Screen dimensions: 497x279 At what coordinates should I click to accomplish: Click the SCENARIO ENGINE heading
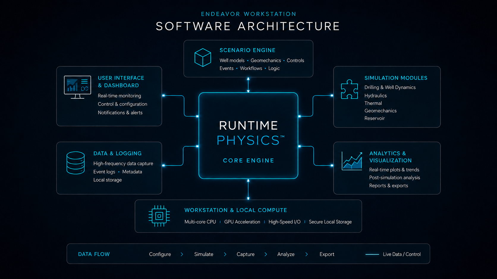pyautogui.click(x=248, y=50)
